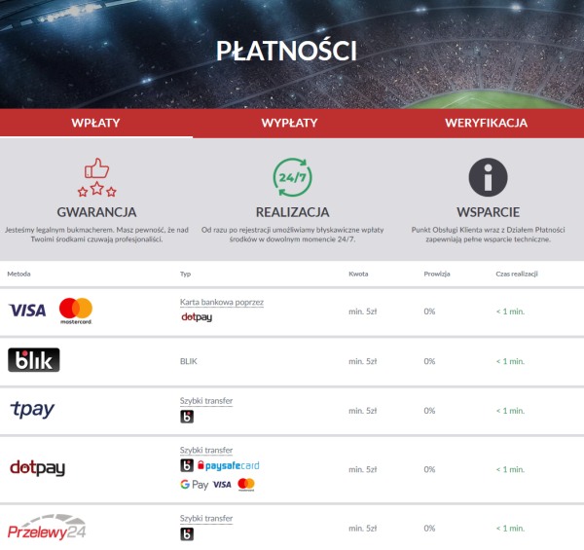Click the thumbs-up Gwarancja icon
Image resolution: width=584 pixels, height=550 pixels.
tap(96, 177)
